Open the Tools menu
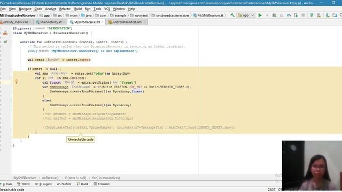The height and width of the screenshot is (192, 342). 97,9
